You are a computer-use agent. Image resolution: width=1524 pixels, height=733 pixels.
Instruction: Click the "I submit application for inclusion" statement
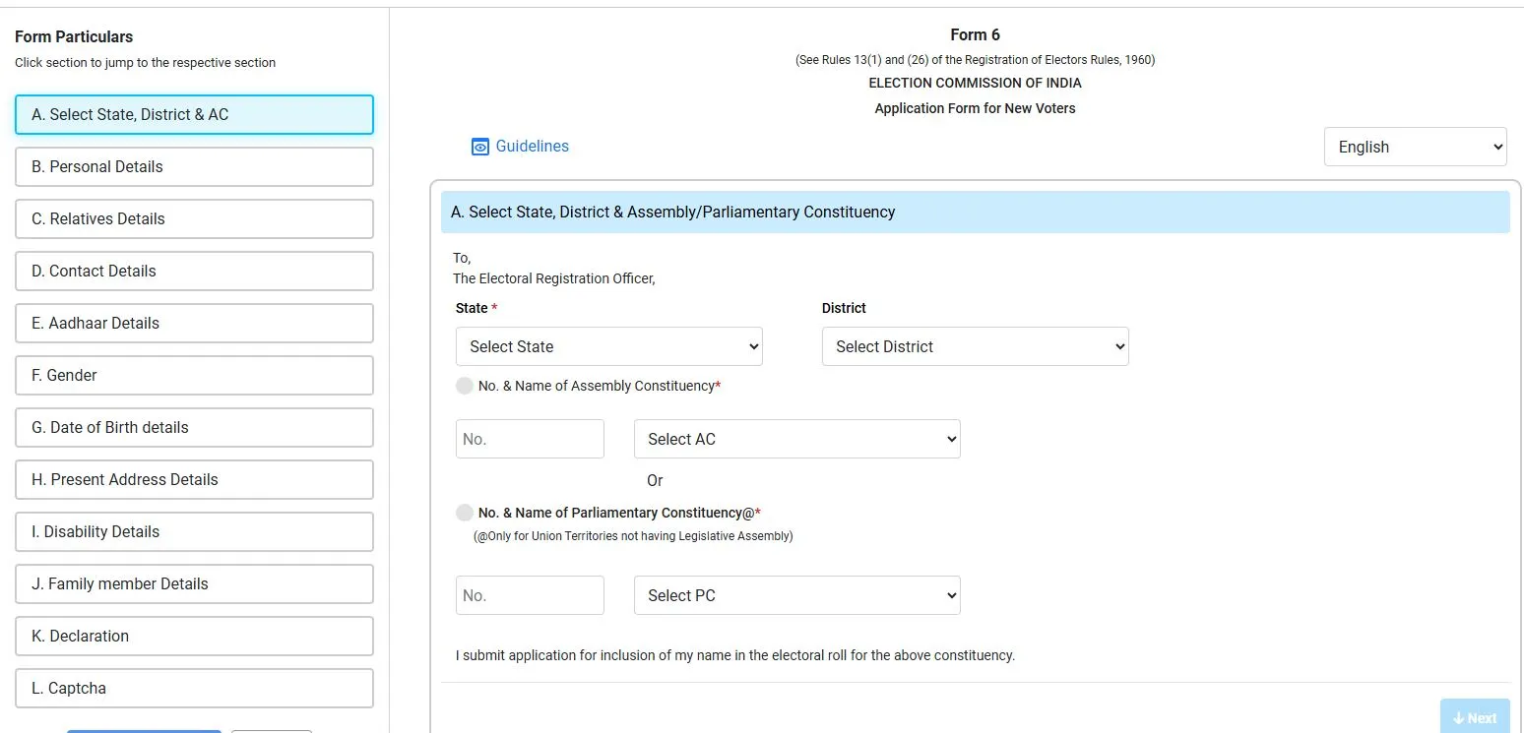point(735,655)
